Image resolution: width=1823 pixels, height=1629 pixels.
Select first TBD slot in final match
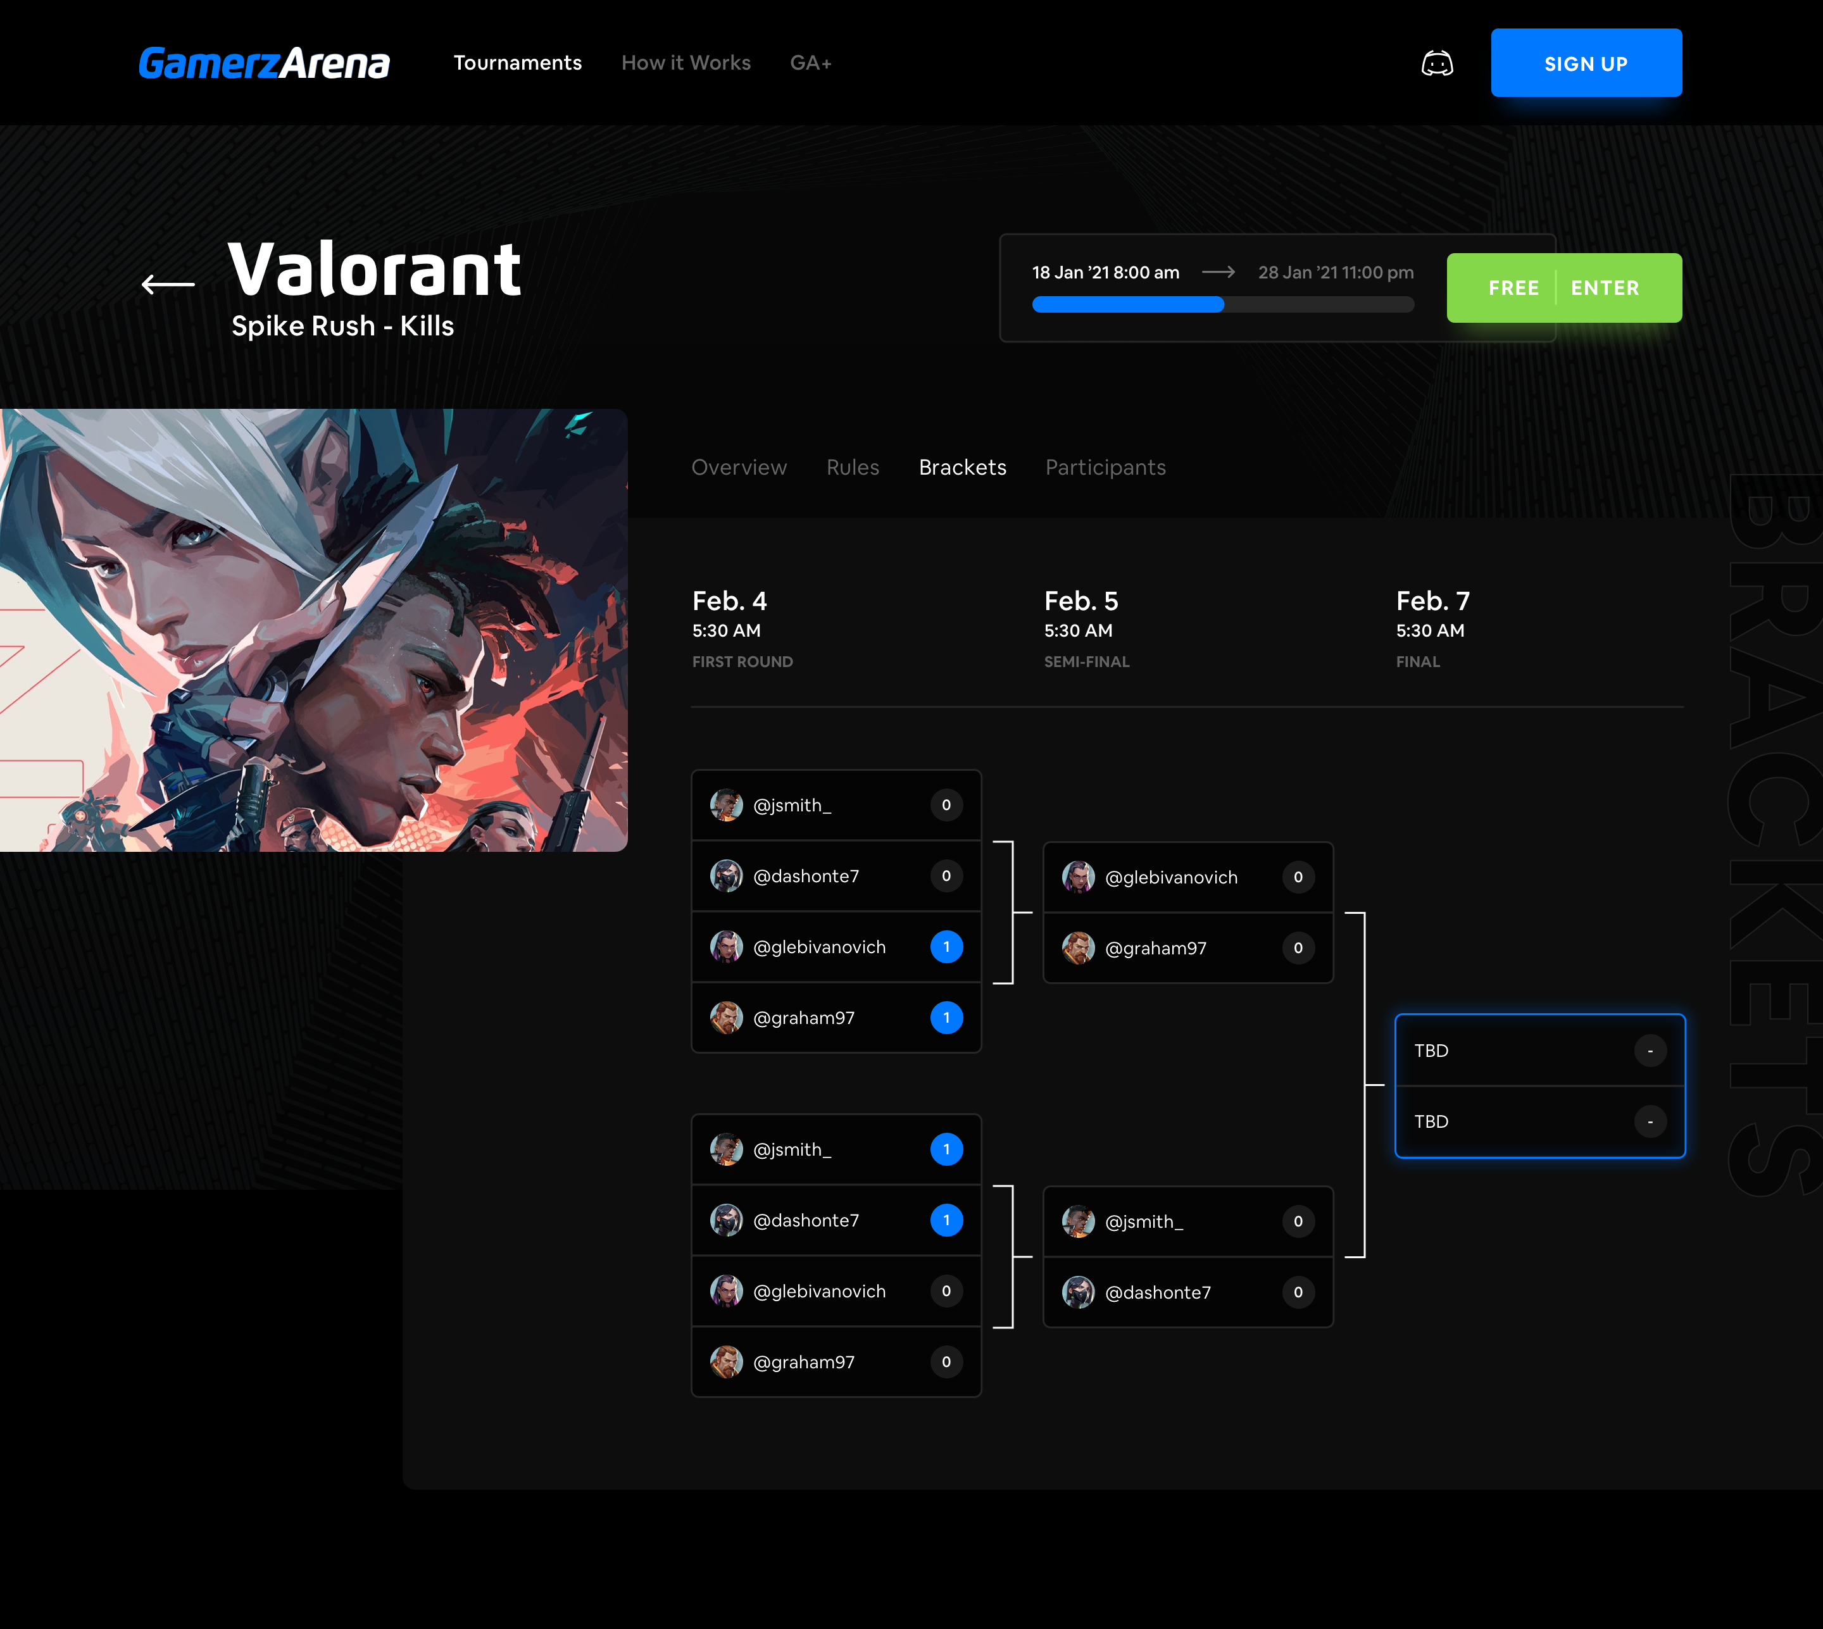[x=1540, y=1051]
